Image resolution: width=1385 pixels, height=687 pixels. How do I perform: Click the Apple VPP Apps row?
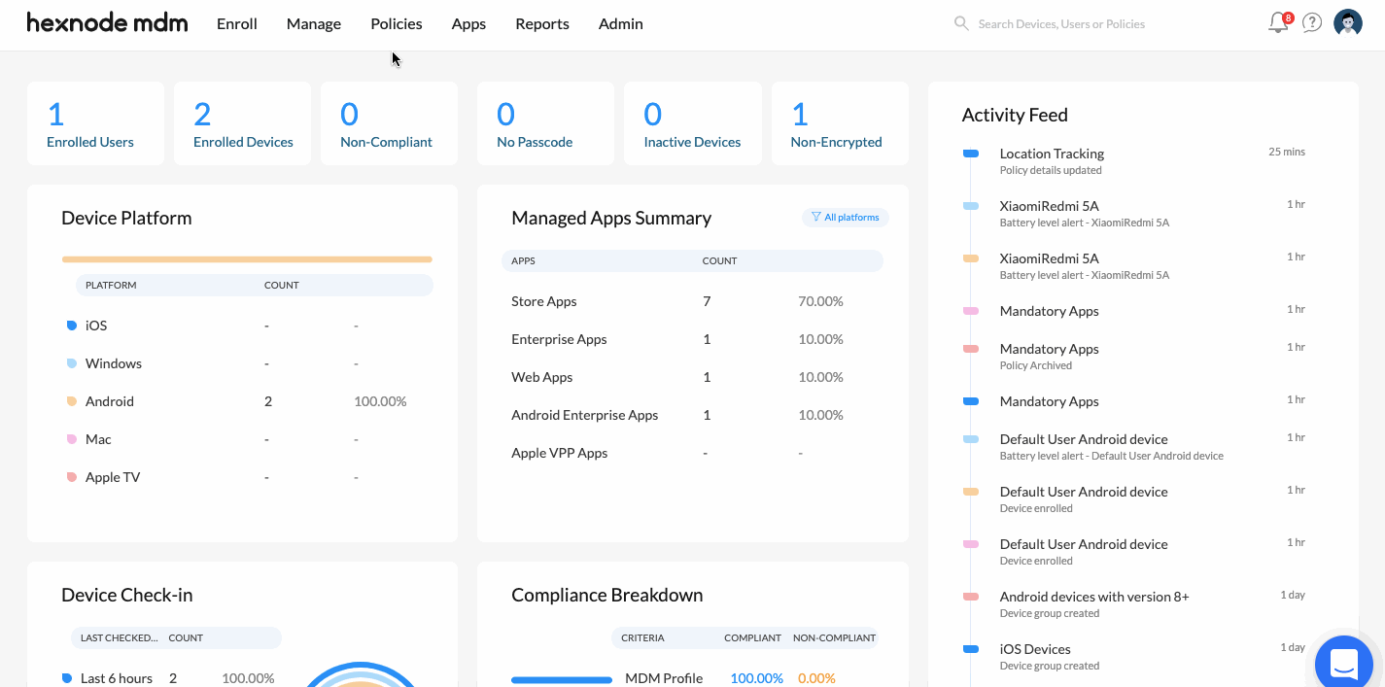point(692,453)
